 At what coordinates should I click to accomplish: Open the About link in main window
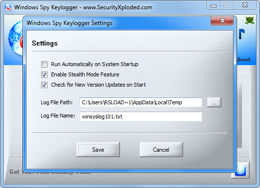[x=243, y=60]
